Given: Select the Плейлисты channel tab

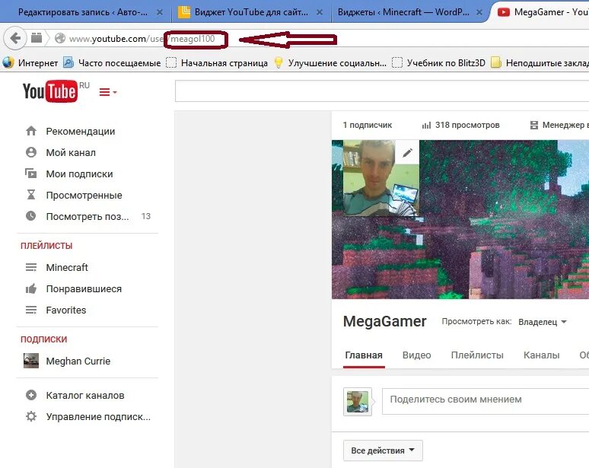Looking at the screenshot, I should [x=477, y=355].
